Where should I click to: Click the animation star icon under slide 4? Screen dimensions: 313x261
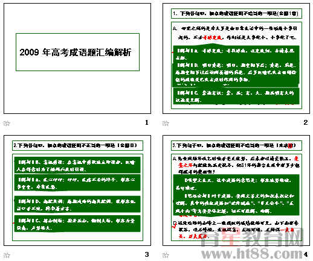click(x=166, y=255)
